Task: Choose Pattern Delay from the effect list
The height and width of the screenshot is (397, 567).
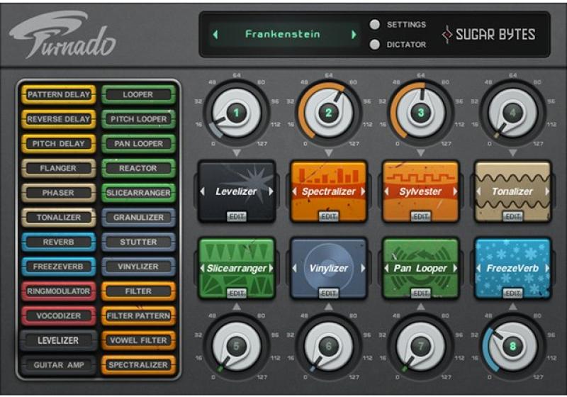Action: click(59, 94)
